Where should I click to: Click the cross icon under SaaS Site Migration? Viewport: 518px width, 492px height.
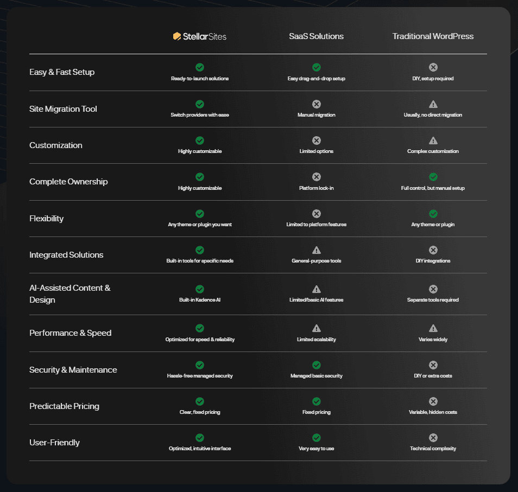tap(316, 104)
